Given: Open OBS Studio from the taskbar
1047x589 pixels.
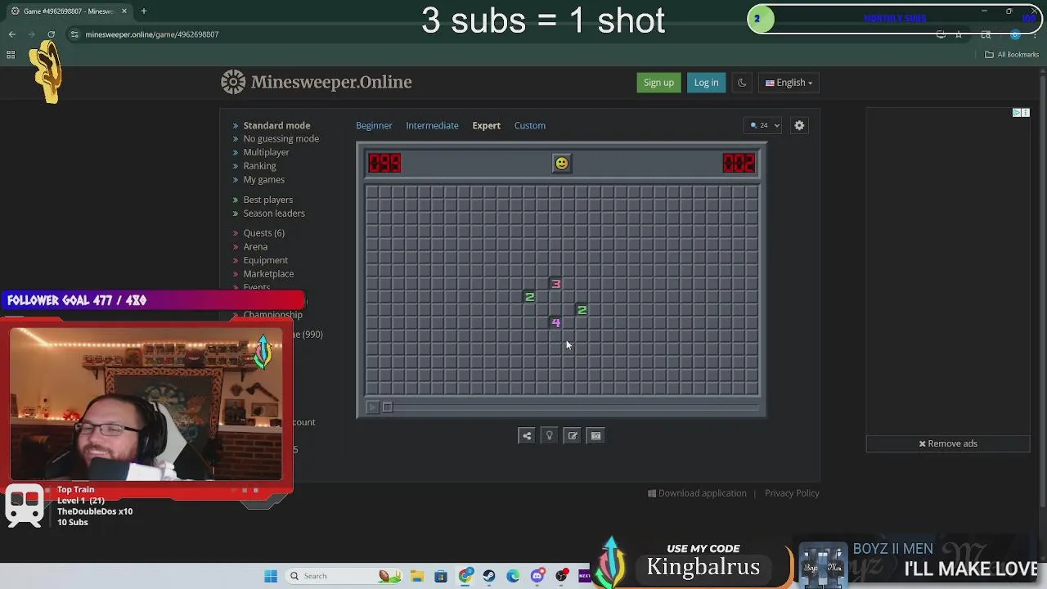Looking at the screenshot, I should pyautogui.click(x=562, y=576).
